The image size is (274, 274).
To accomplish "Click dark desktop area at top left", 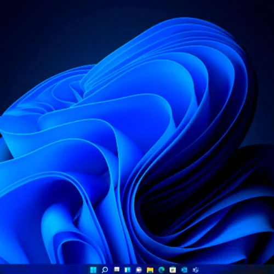I will pos(27,27).
